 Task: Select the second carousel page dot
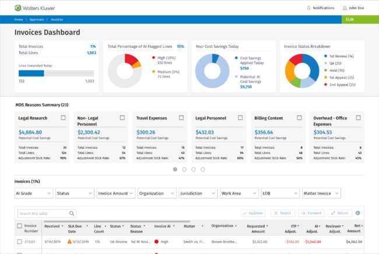(x=184, y=169)
